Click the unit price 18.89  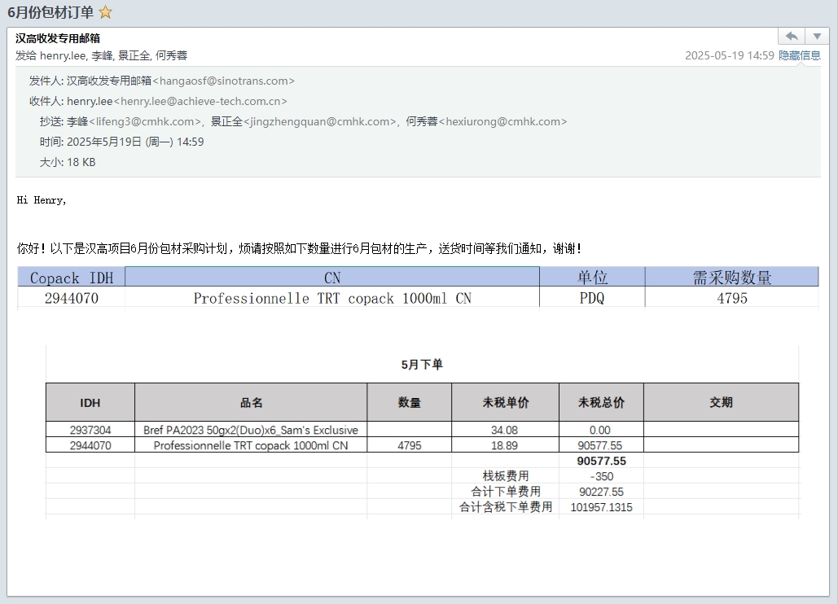505,445
